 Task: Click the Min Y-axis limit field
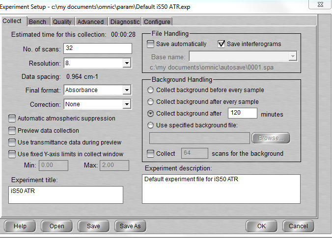tap(54, 165)
